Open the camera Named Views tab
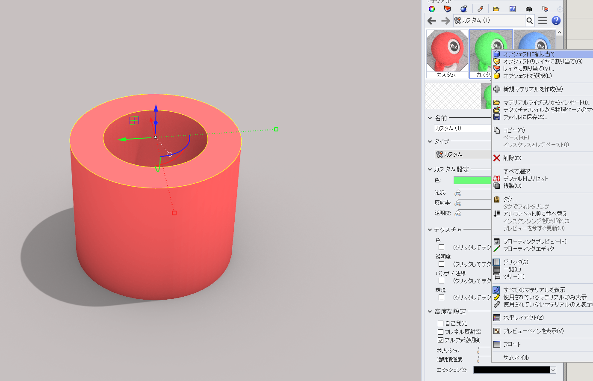The width and height of the screenshot is (593, 381). (x=529, y=9)
